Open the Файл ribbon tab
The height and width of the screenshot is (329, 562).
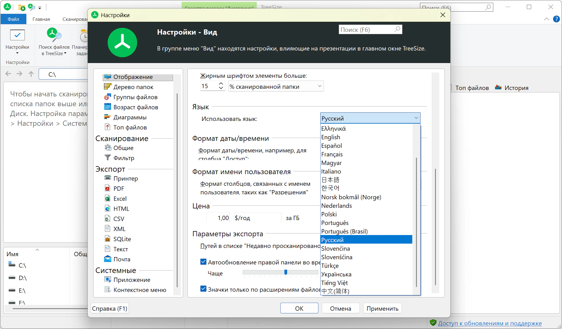pyautogui.click(x=13, y=19)
